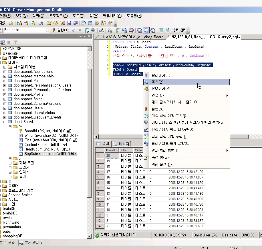262x249 pixels.
Task: Toggle SQLCMD Mode toolbar button
Action: coord(131,30)
